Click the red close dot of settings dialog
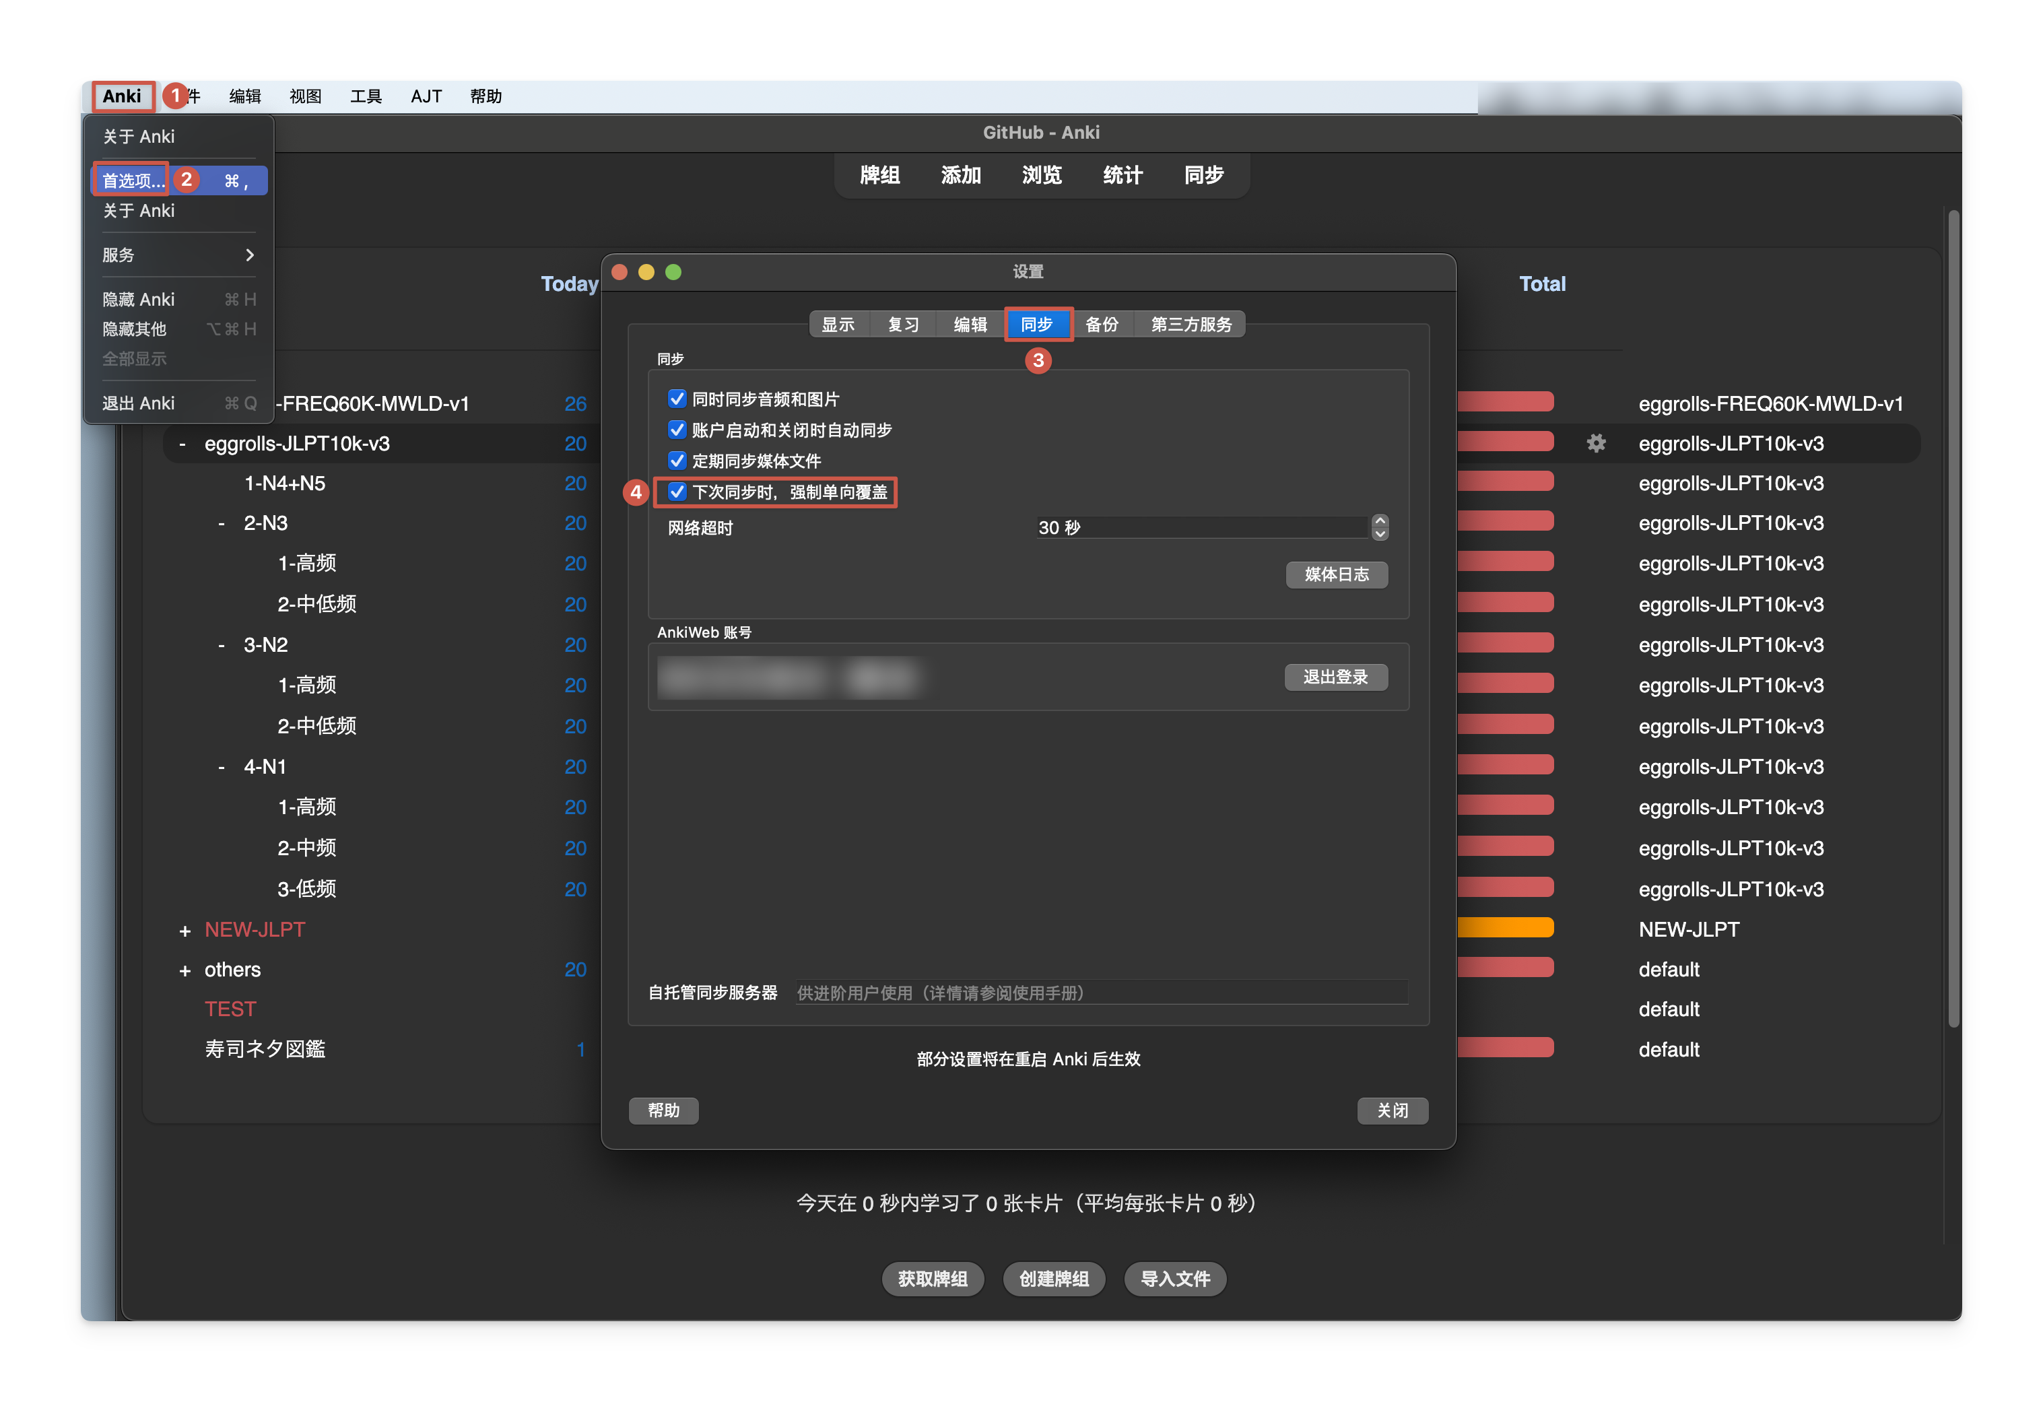 click(619, 271)
